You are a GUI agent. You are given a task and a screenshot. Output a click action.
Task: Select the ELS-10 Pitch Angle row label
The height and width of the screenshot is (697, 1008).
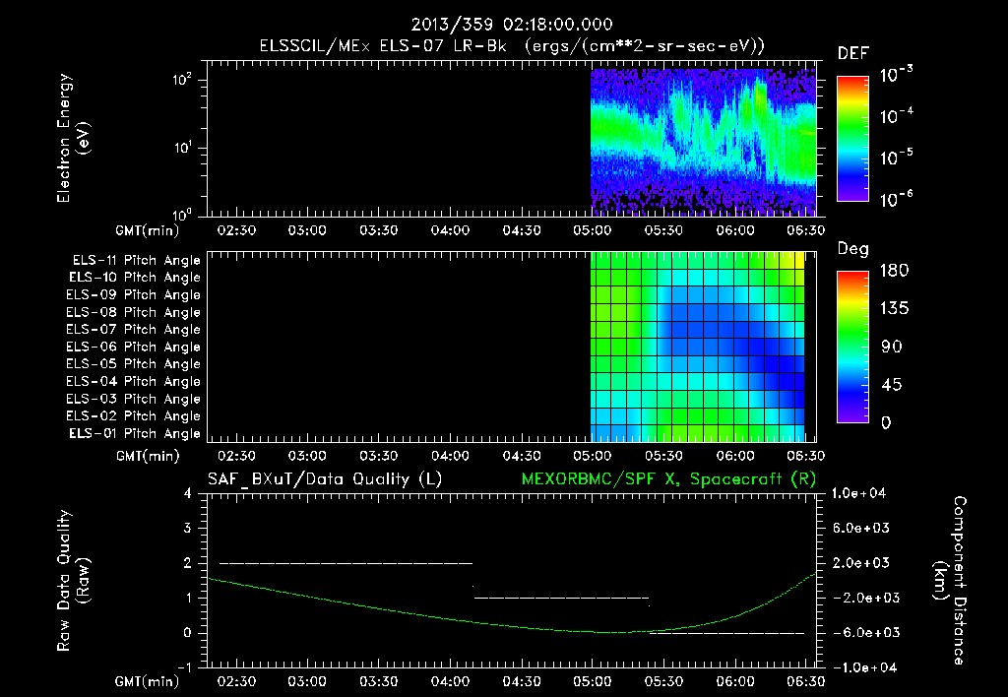click(x=135, y=278)
